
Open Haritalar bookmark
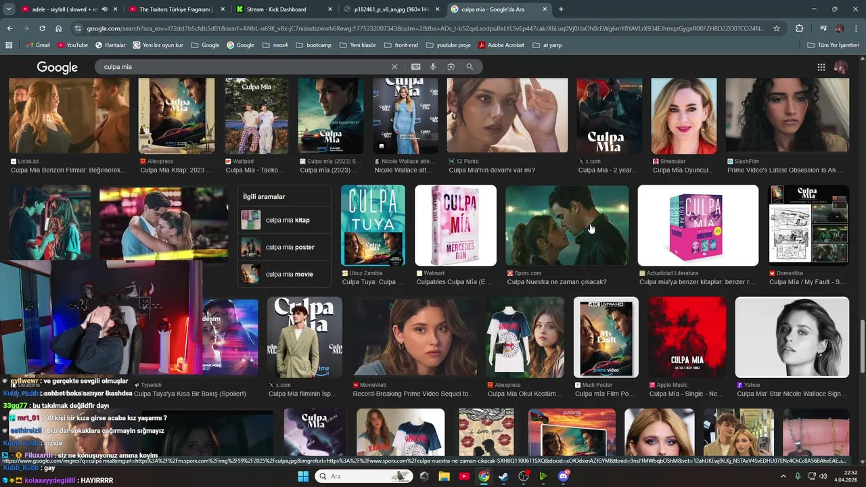click(x=110, y=45)
